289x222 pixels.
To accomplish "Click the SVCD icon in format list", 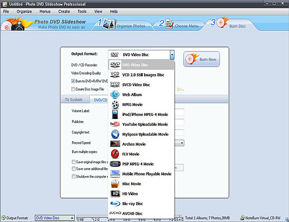I will coord(115,84).
